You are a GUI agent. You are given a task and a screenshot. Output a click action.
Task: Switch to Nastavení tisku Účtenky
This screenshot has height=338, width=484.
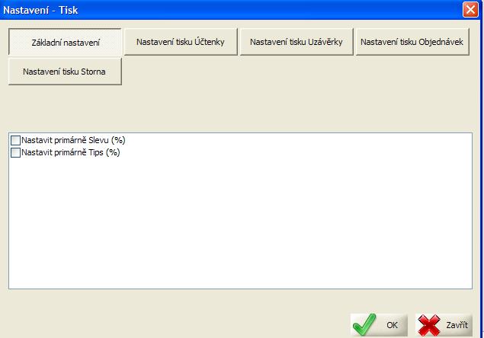(x=181, y=42)
